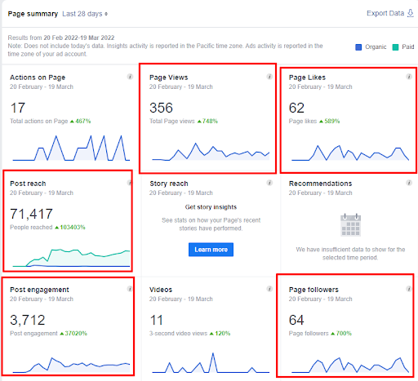Click the info icon on Recommendations card
Screen dimensions: 418x381
409,183
